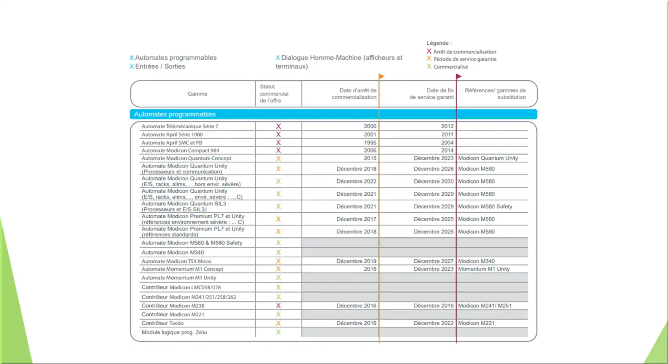
Task: Click the green X for Modicon M580 & M580 Safety
Action: 278,243
